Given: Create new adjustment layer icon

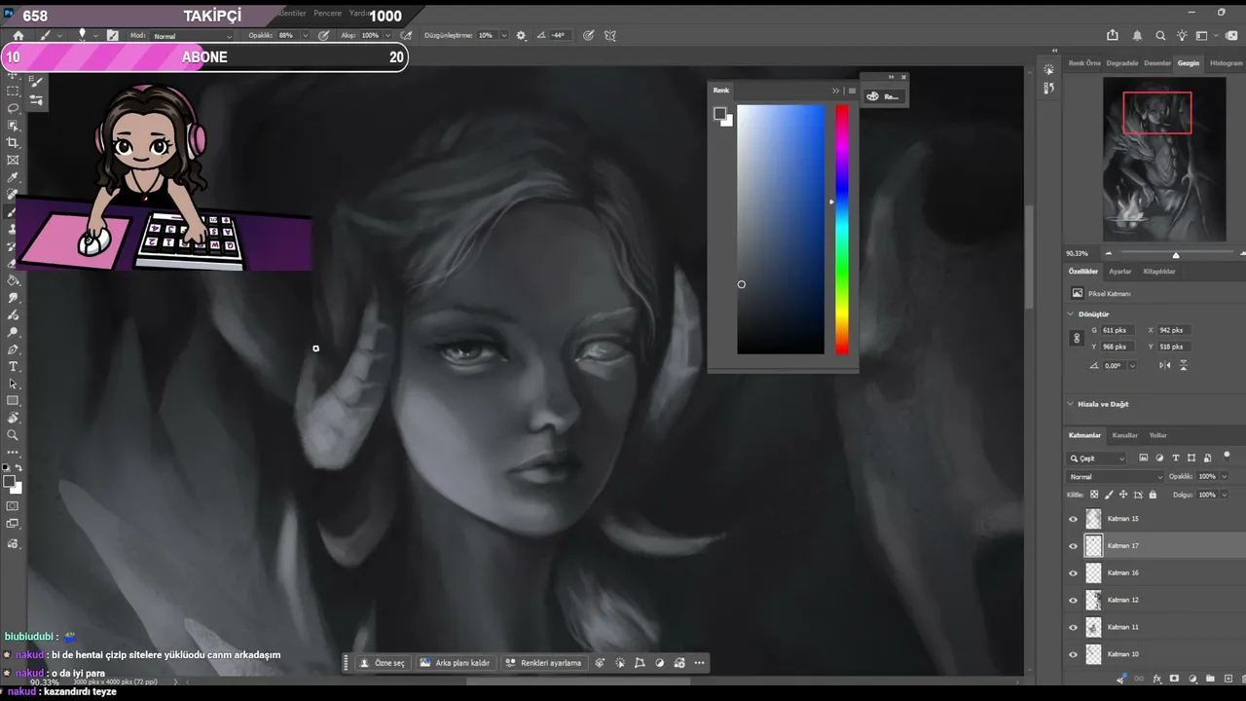Looking at the screenshot, I should click(x=1192, y=679).
